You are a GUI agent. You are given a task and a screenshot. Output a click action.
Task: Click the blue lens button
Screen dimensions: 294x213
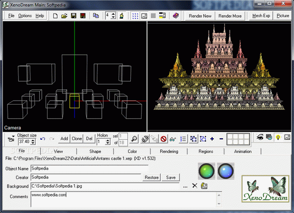click(226, 171)
